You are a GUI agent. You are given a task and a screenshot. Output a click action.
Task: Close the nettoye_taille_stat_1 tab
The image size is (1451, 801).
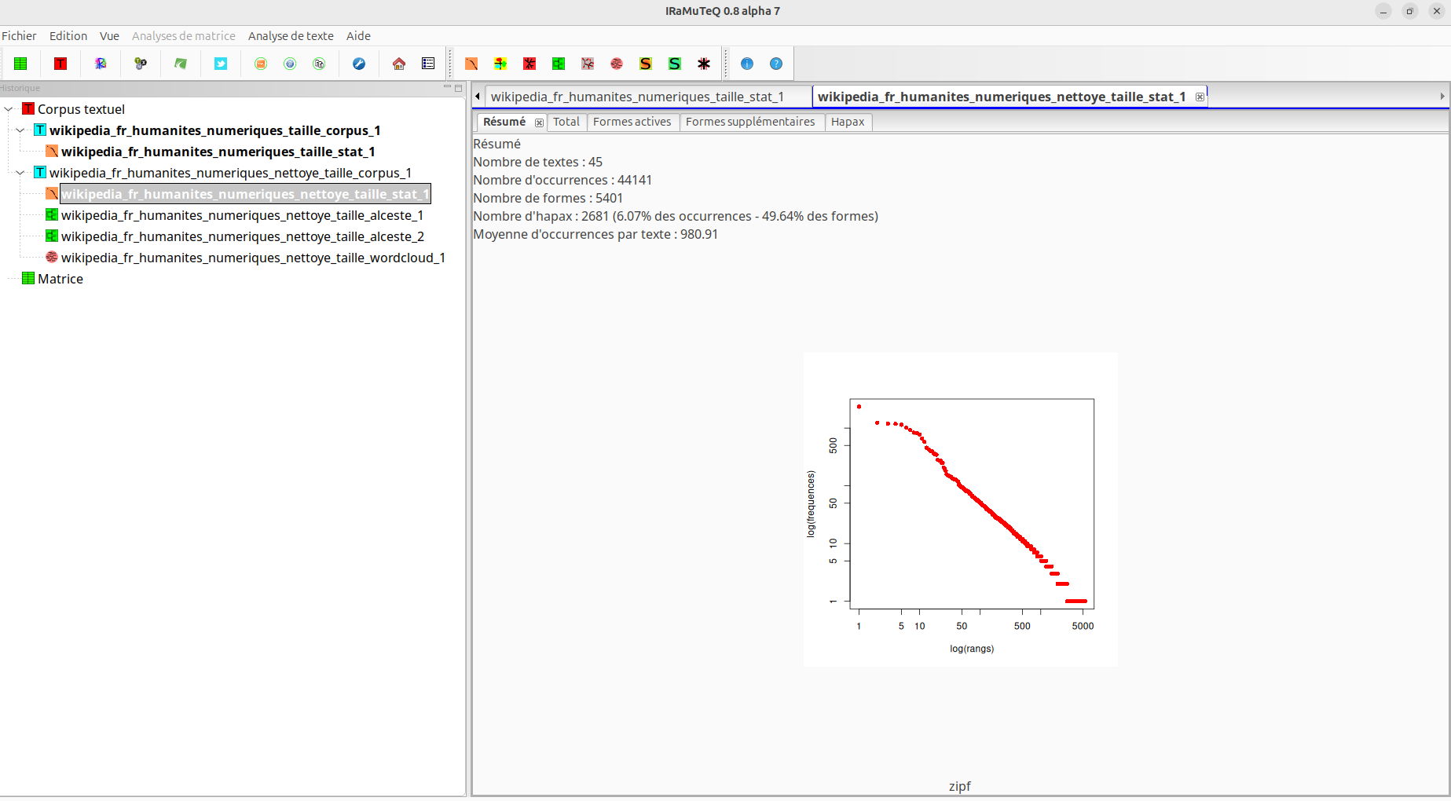click(1200, 97)
